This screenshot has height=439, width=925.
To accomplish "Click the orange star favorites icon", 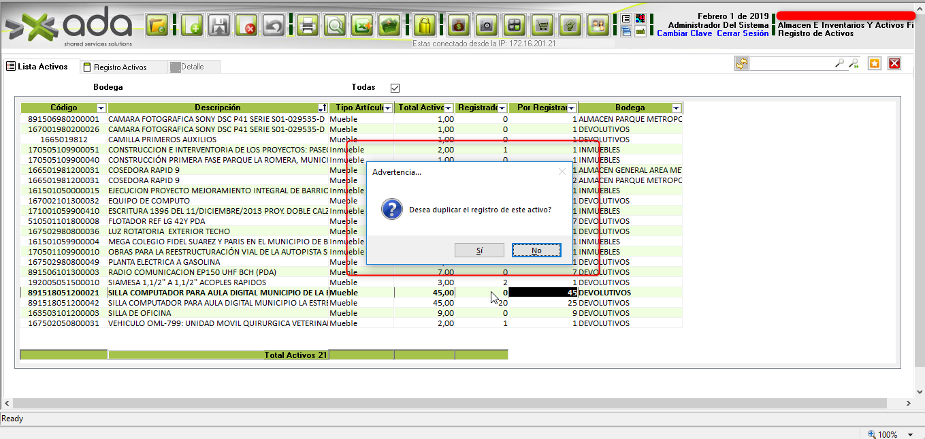I will click(x=875, y=63).
